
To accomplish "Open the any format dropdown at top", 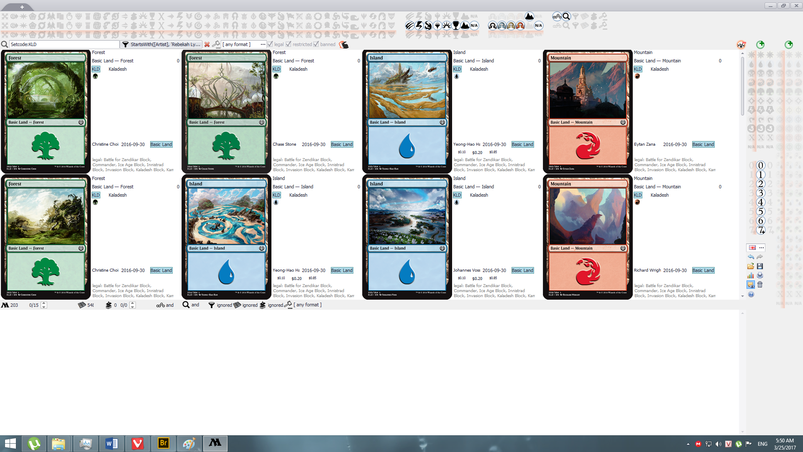I will click(x=243, y=44).
